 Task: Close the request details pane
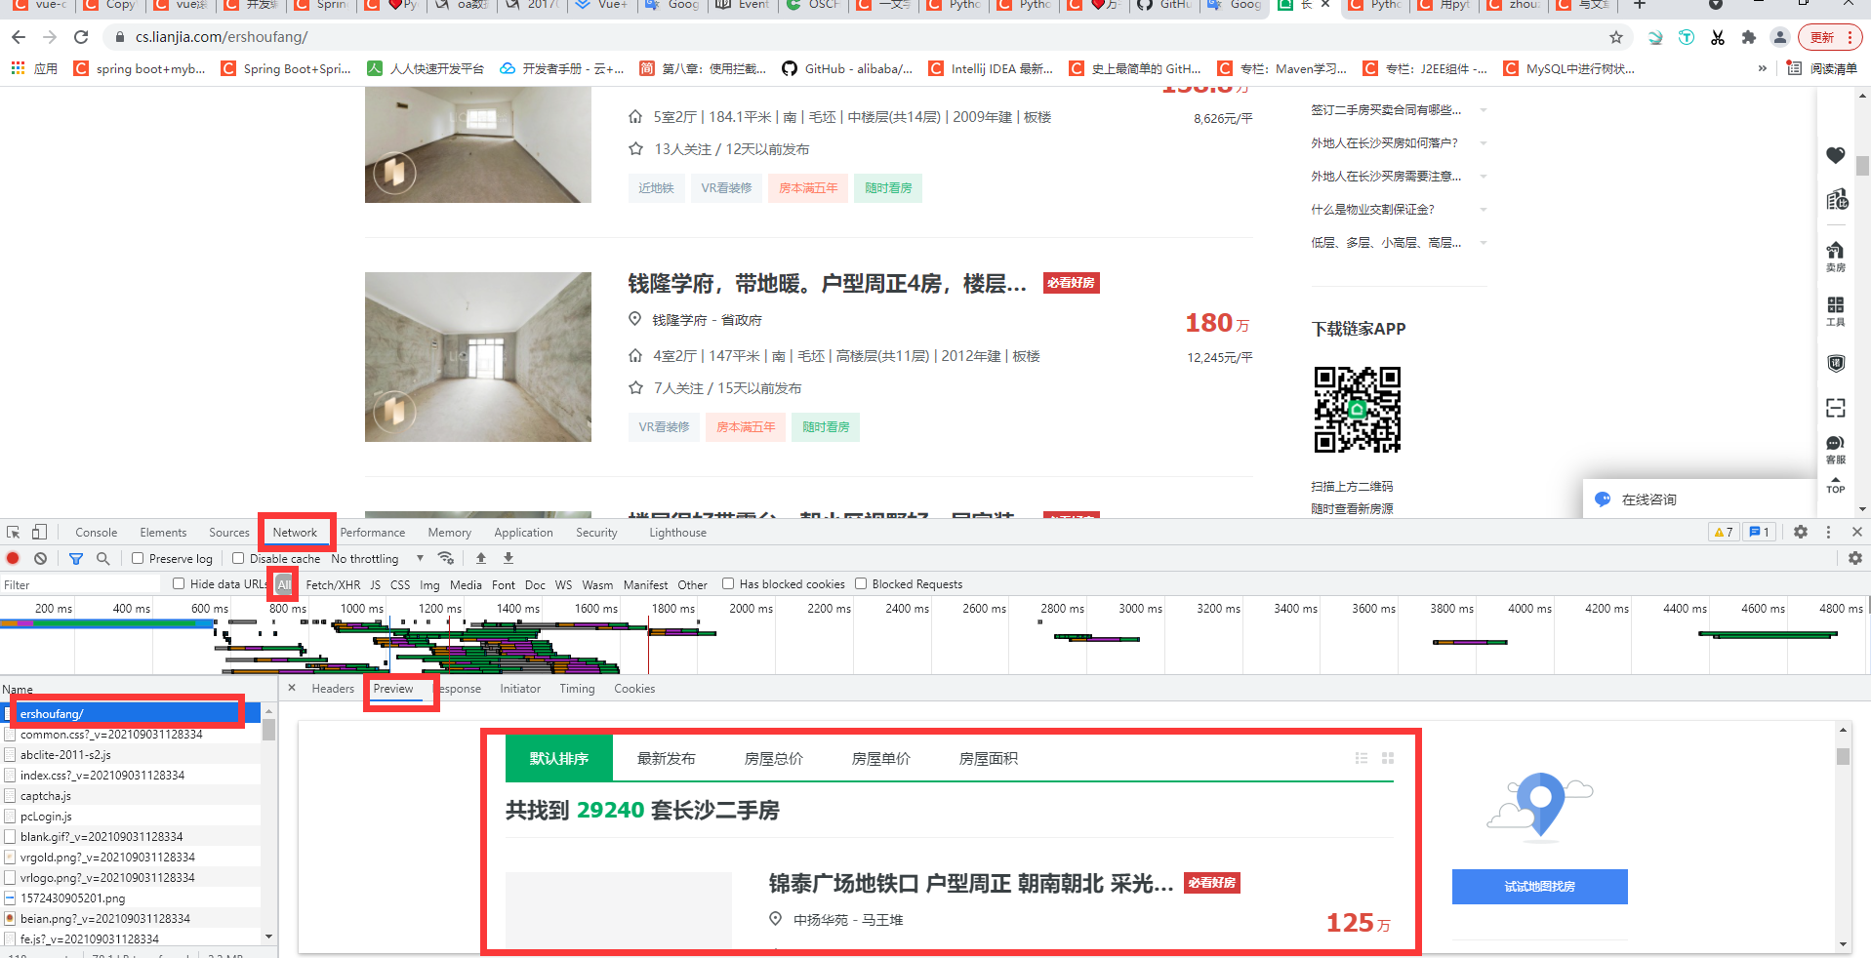pyautogui.click(x=292, y=688)
